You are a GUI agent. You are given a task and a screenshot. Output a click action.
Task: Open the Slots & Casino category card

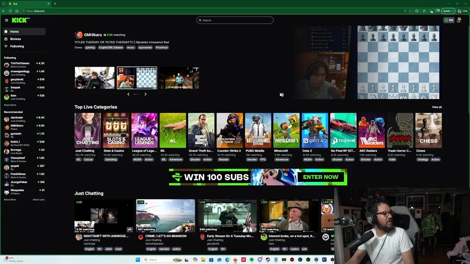click(116, 130)
